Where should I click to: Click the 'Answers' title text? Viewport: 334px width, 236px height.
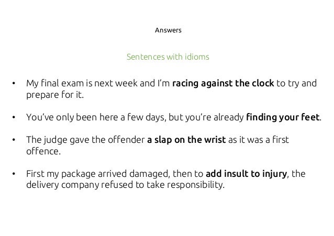pyautogui.click(x=168, y=30)
